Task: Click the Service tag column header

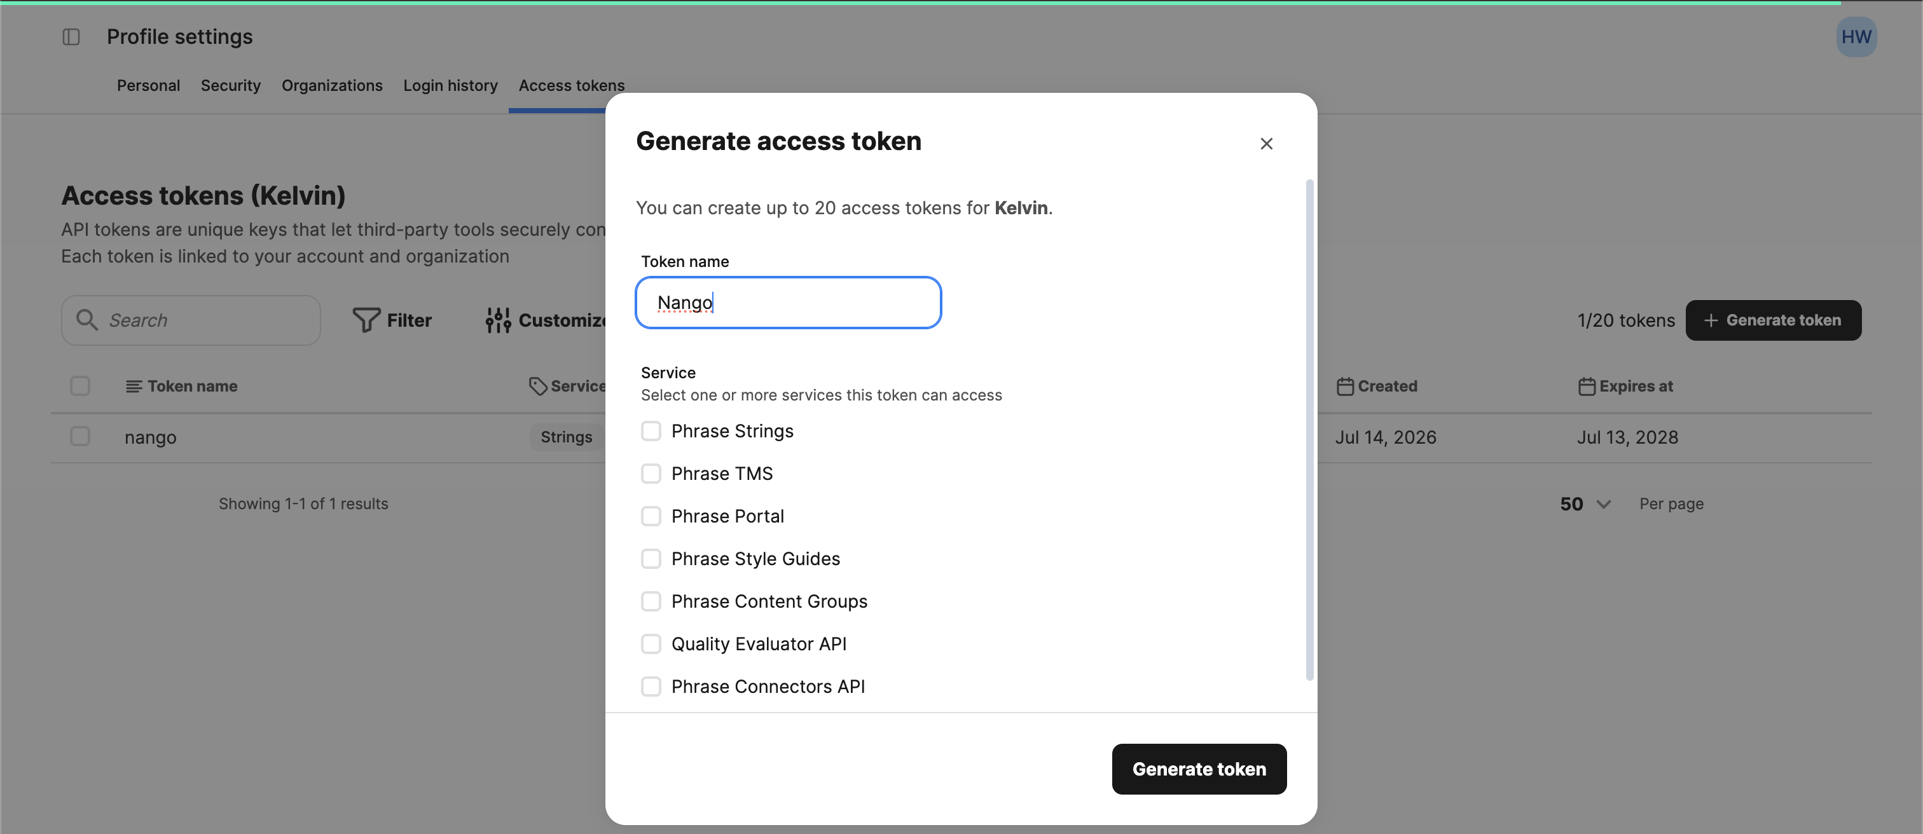Action: coord(567,386)
